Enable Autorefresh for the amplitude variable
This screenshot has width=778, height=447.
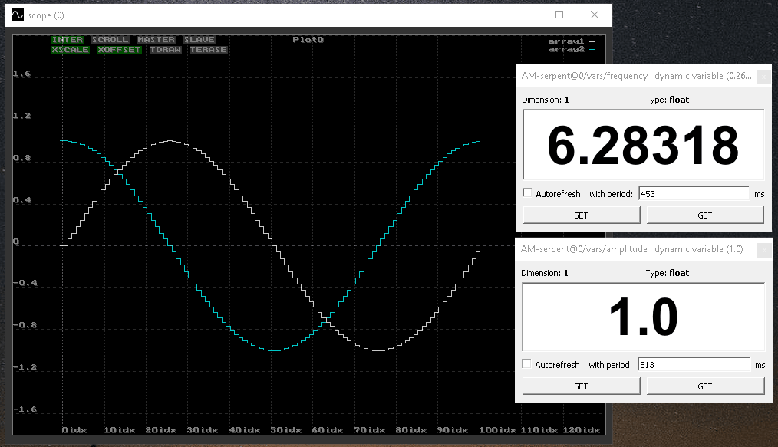tap(528, 364)
